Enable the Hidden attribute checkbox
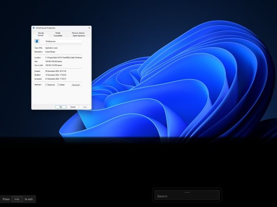The image size is (277, 207). [58, 85]
